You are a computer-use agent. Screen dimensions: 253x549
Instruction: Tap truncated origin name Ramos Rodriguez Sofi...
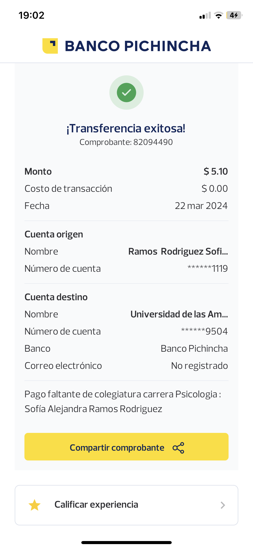pos(178,252)
